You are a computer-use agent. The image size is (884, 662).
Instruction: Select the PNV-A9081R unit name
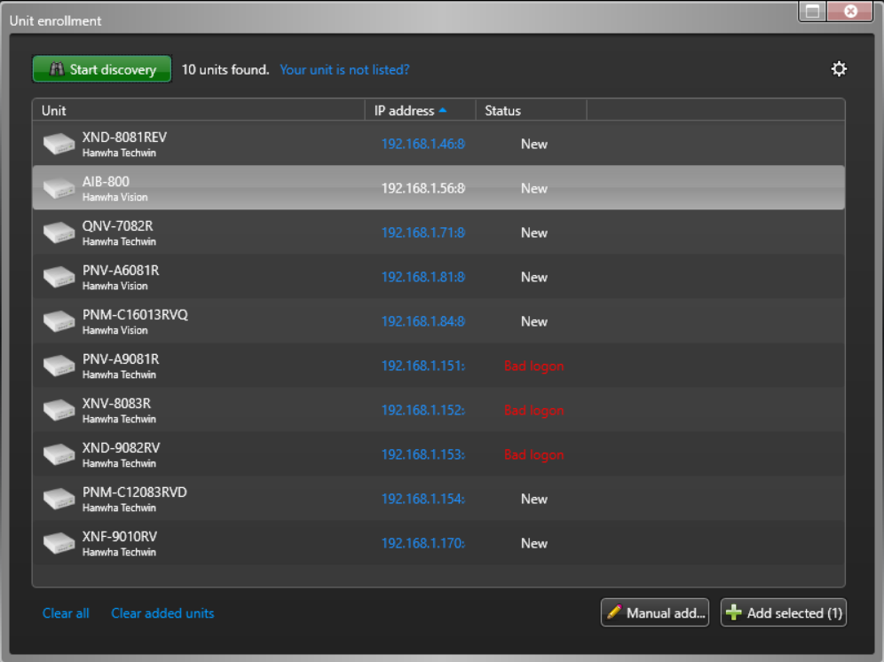121,359
